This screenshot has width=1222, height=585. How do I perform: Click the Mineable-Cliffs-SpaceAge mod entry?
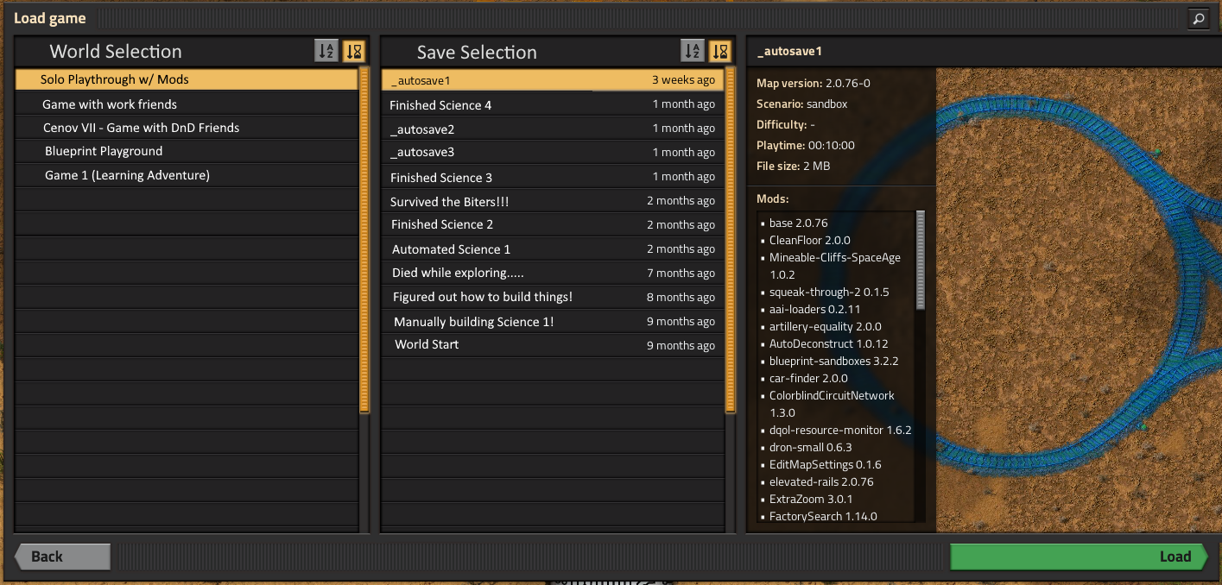(x=834, y=266)
